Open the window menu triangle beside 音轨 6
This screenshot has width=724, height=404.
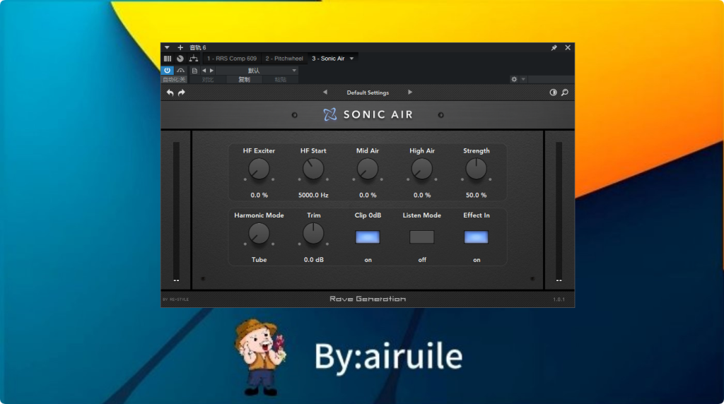[x=167, y=47]
